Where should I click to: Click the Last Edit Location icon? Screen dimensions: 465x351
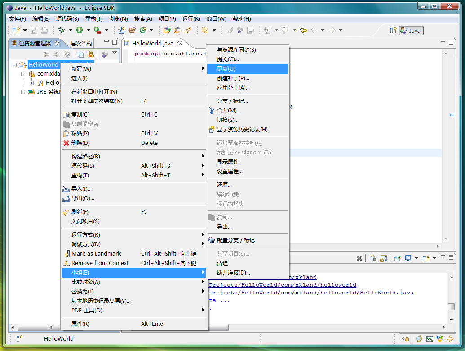pos(303,30)
